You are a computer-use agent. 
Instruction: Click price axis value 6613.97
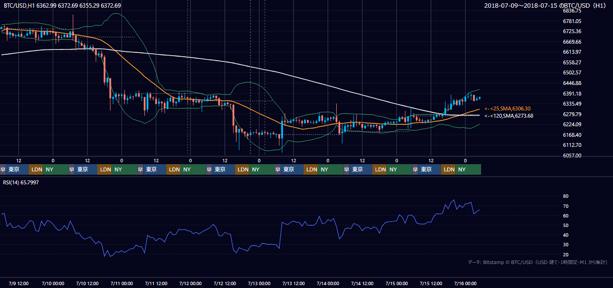572,52
